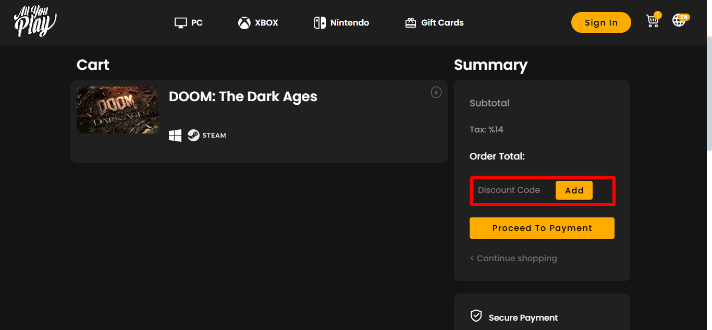Click the Tax: %14 text
This screenshot has height=330, width=712.
(x=486, y=130)
